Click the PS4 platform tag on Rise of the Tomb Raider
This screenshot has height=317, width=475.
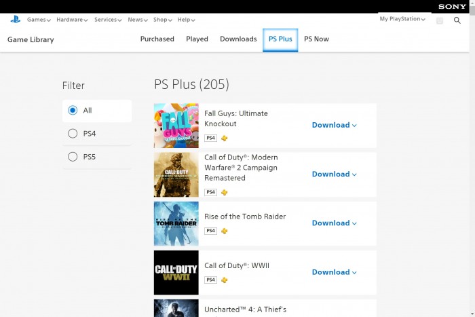point(210,231)
